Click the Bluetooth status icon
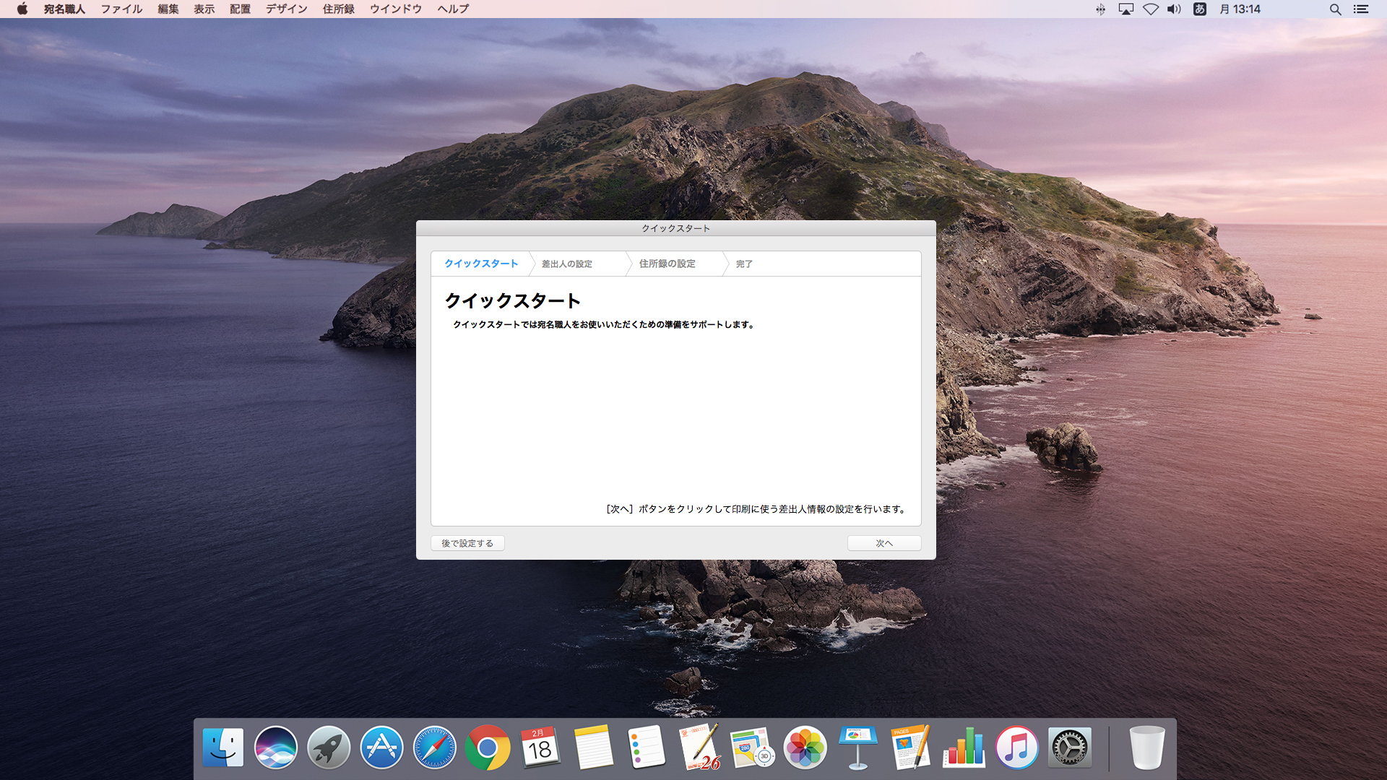This screenshot has width=1387, height=780. [x=1100, y=9]
